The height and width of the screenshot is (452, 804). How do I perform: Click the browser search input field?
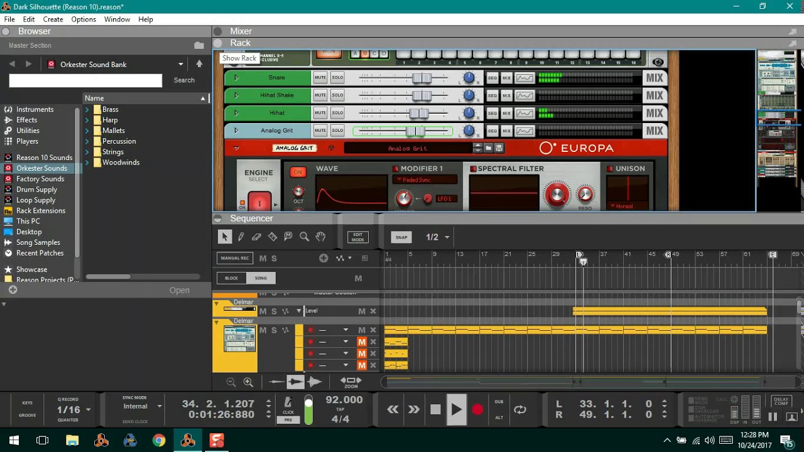(x=85, y=80)
